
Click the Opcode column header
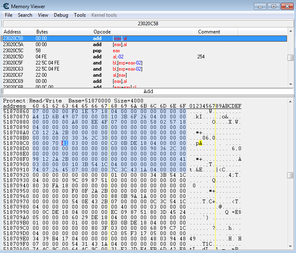coord(144,32)
